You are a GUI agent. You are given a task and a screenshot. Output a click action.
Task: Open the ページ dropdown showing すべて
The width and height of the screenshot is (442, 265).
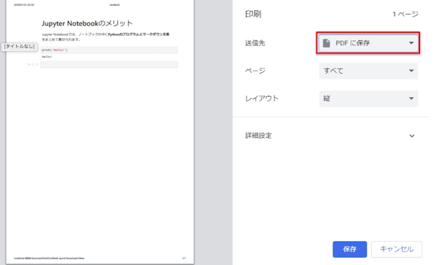pyautogui.click(x=368, y=71)
